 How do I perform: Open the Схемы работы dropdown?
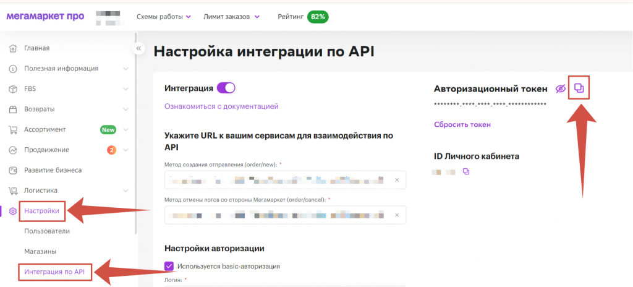click(163, 17)
